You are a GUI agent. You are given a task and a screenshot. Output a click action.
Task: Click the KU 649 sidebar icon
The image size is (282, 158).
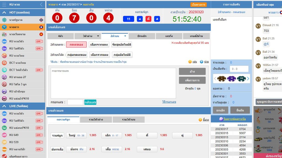click(x=4, y=135)
